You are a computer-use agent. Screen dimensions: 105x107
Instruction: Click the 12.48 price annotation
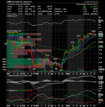coord(23,48)
